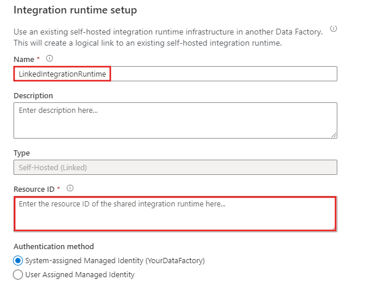Click the info icon beside the intro description
This screenshot has height=293, width=369.
point(333,29)
